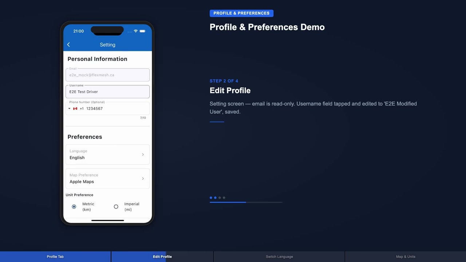The image size is (466, 262).
Task: Tap the Wi-Fi icon in phone status bar
Action: (136, 31)
